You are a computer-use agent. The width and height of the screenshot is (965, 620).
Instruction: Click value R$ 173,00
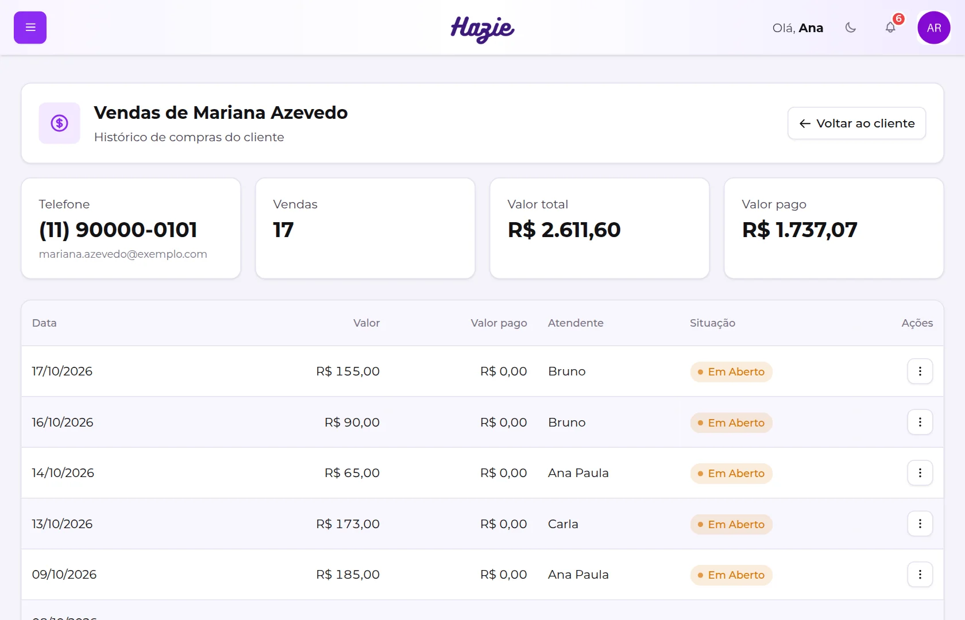pos(348,524)
